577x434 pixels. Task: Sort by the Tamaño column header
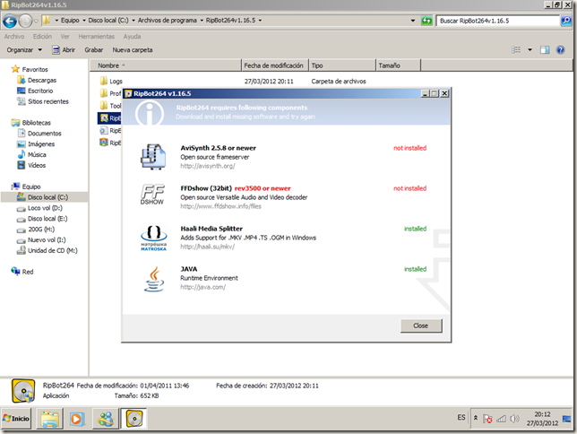click(399, 65)
